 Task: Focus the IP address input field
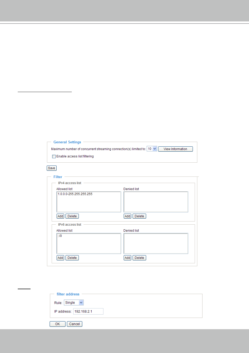tap(88, 311)
